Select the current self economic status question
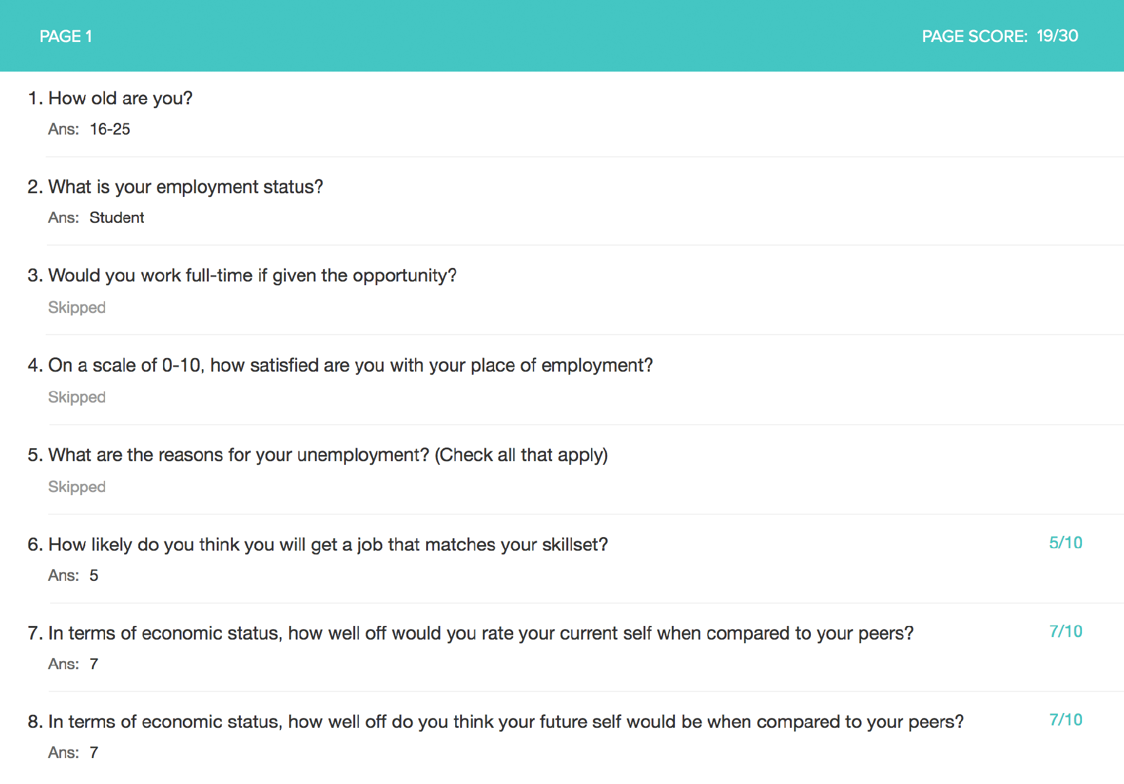1124x784 pixels. (x=480, y=633)
